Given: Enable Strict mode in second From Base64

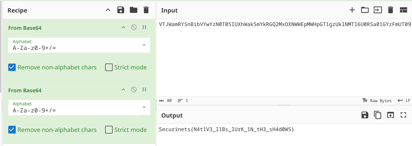Looking at the screenshot, I should pos(109,130).
